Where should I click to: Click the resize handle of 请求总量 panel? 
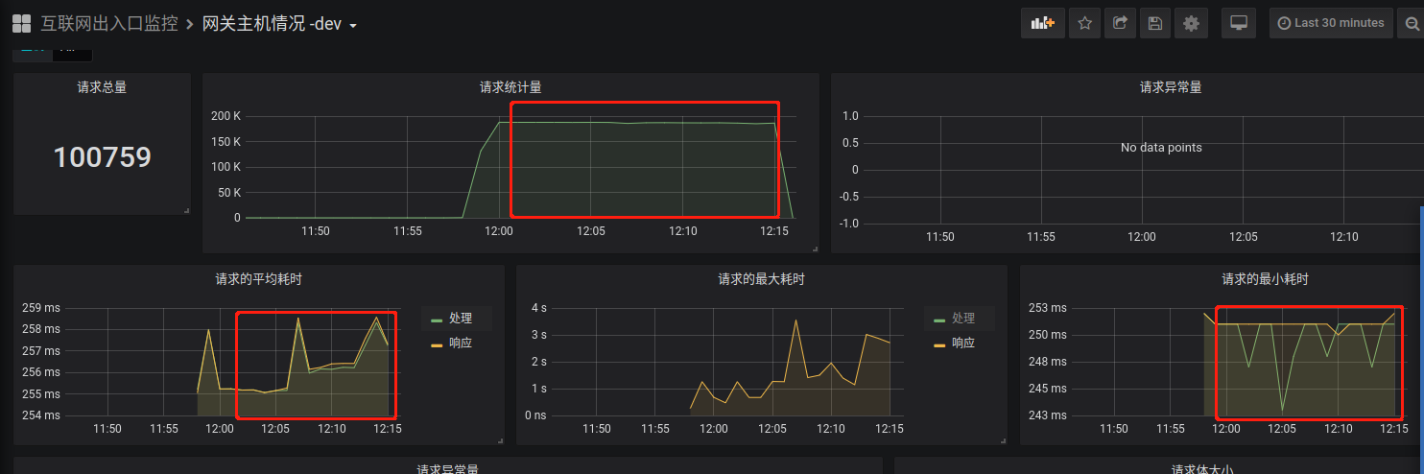[x=186, y=210]
